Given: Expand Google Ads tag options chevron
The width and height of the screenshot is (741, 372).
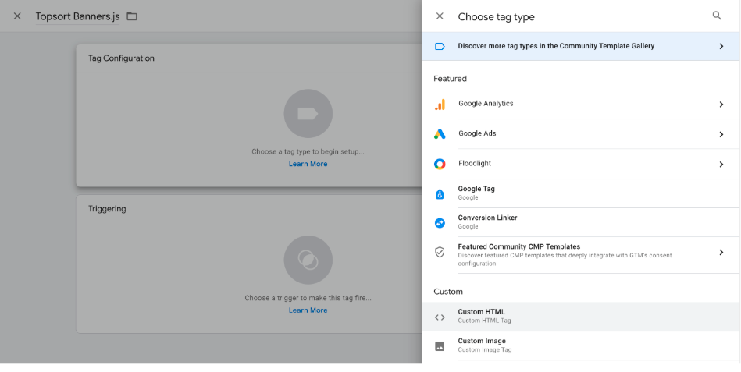Looking at the screenshot, I should 721,134.
